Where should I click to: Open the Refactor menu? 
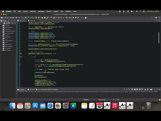(33, 11)
